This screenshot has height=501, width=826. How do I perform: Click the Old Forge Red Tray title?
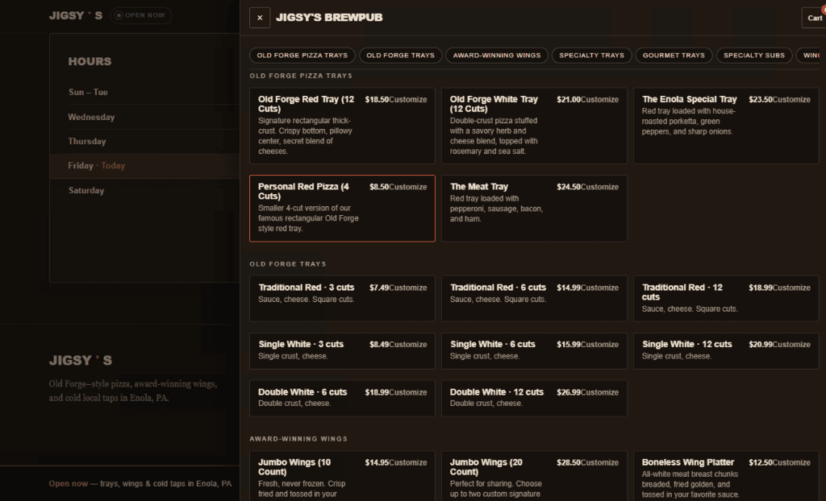click(x=306, y=104)
